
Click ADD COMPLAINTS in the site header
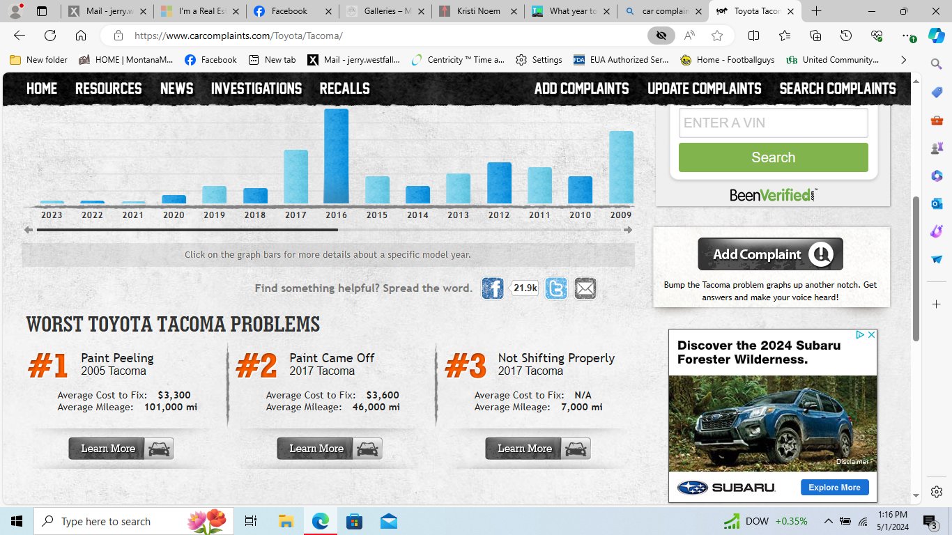582,88
